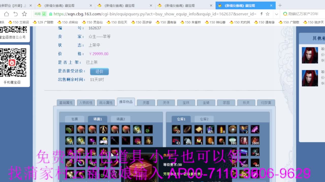Click the jade bowl item stacked 100
The width and height of the screenshot is (325, 182).
pyautogui.click(x=233, y=140)
